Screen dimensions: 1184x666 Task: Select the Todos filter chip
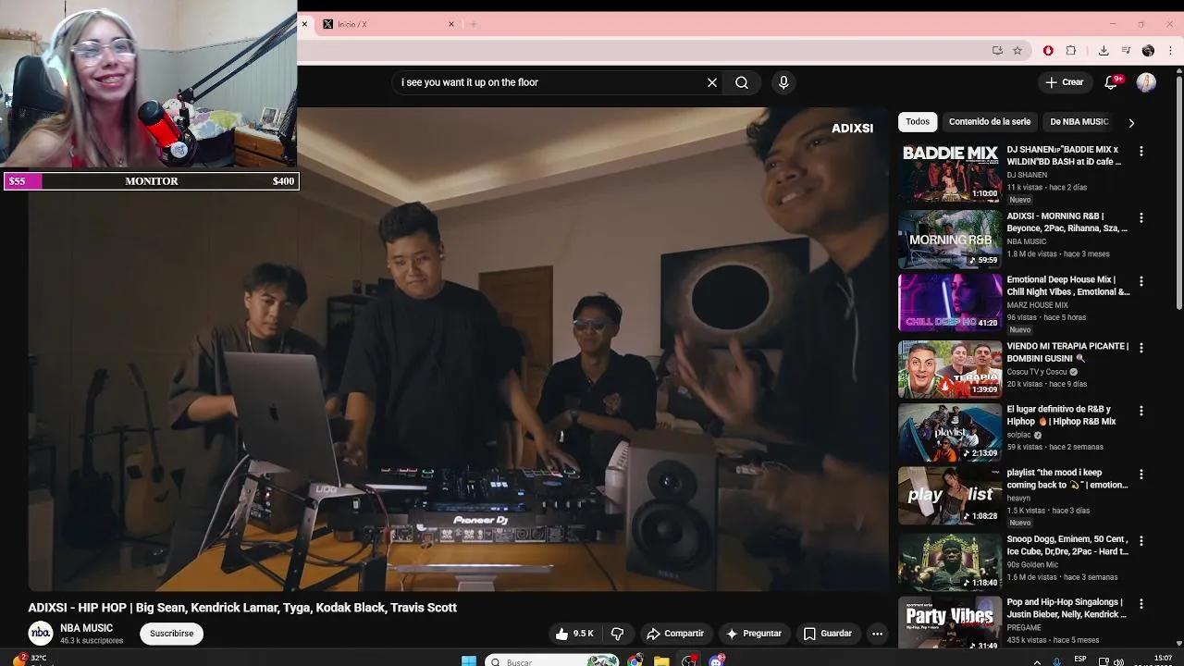[x=918, y=122]
